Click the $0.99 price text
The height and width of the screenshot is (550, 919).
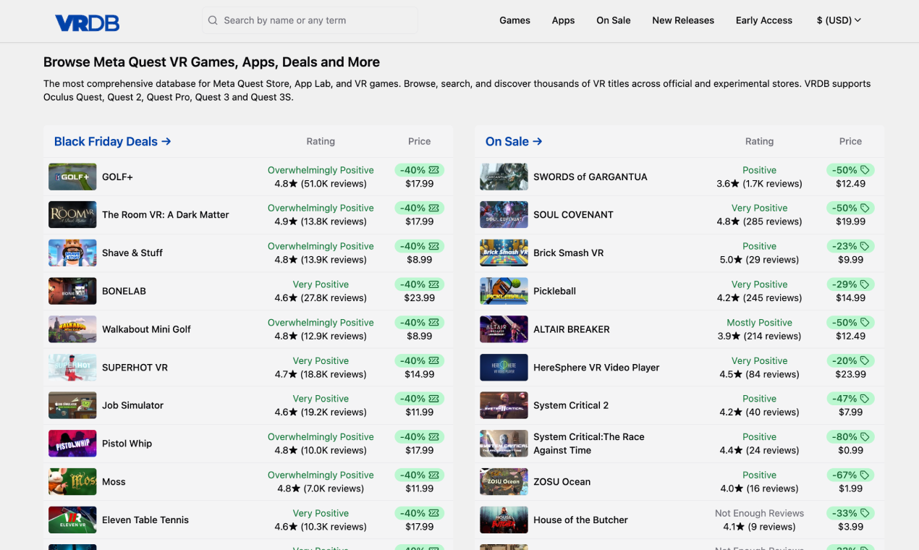pyautogui.click(x=850, y=450)
